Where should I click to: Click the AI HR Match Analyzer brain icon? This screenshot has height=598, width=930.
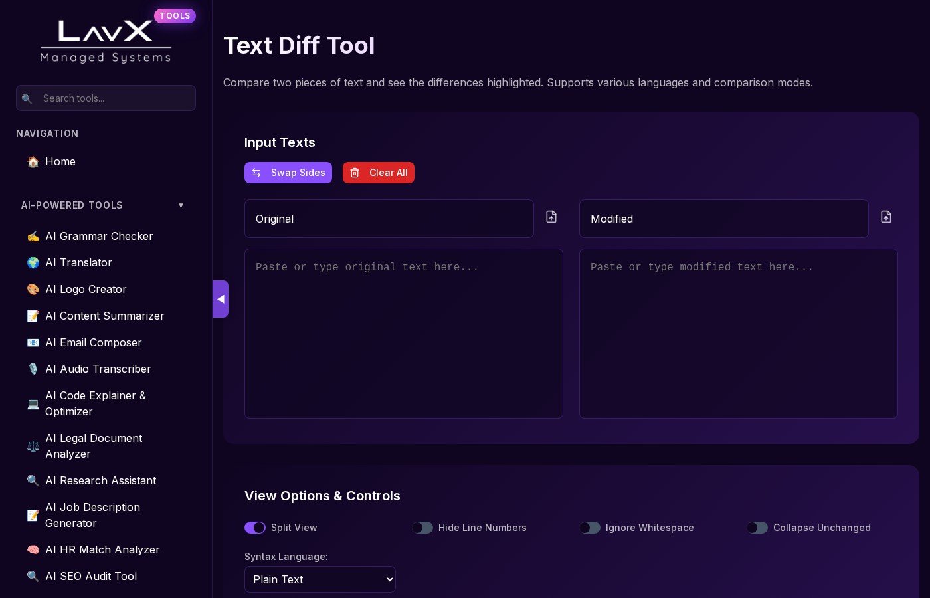pyautogui.click(x=33, y=549)
